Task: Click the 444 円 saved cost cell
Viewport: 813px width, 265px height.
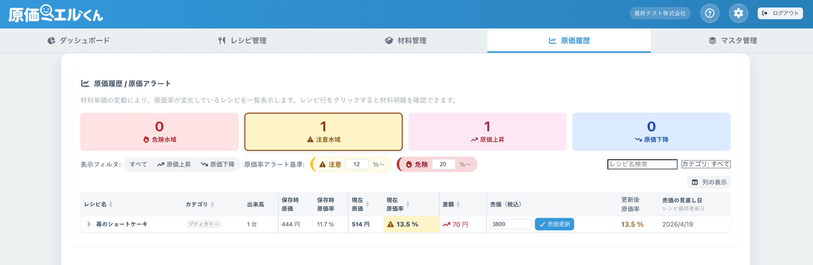Action: pos(291,224)
